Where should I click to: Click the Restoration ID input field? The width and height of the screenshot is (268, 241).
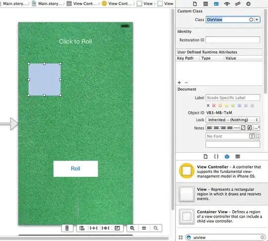pos(233,40)
